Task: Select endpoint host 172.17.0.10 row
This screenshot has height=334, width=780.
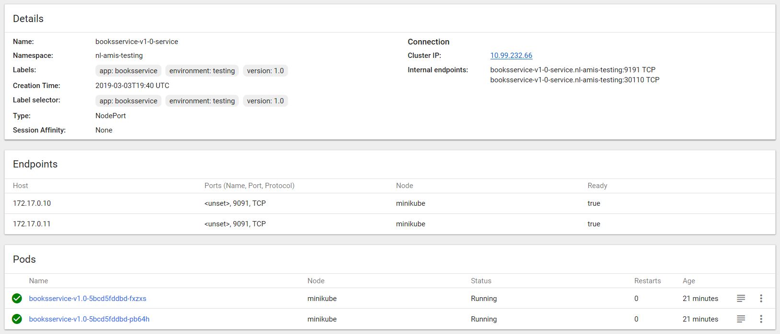Action: pyautogui.click(x=32, y=203)
